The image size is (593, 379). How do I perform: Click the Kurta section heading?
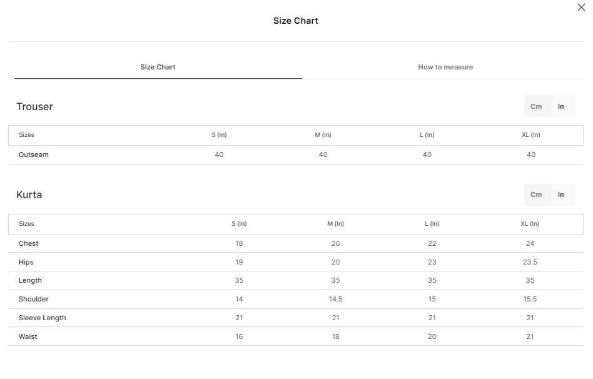[x=29, y=195]
